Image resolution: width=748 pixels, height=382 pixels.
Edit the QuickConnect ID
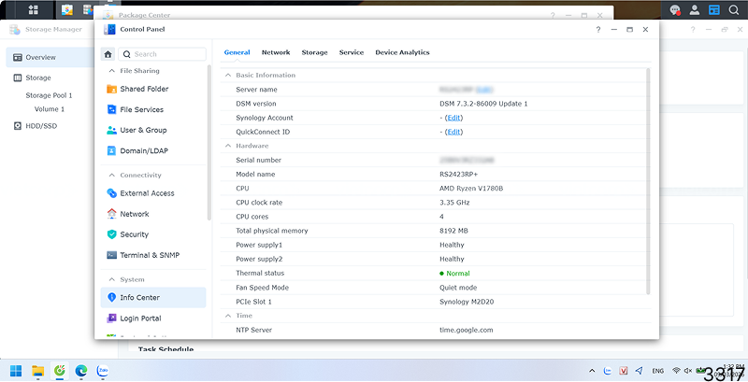click(x=453, y=132)
